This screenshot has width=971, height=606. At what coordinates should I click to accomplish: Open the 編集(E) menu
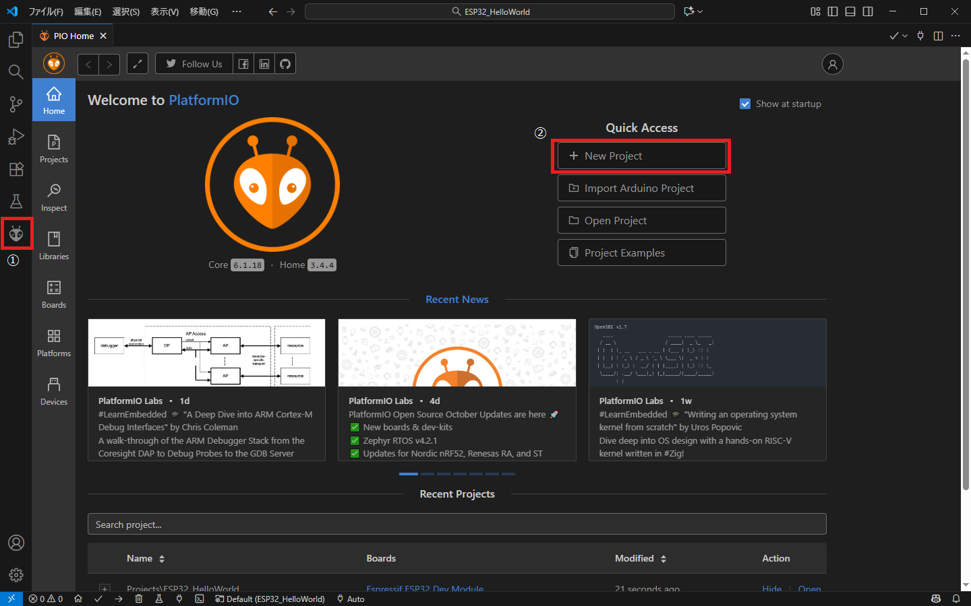[88, 11]
